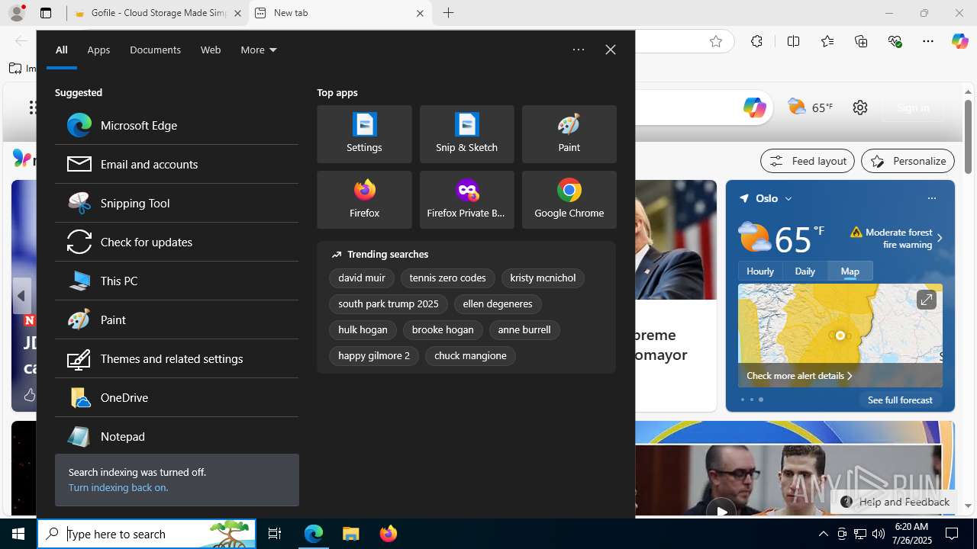The height and width of the screenshot is (549, 977).
Task: Open Edge Settings and more menu
Action: click(928, 41)
